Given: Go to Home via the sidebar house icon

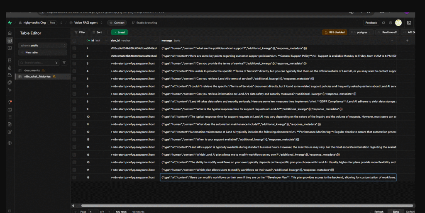Looking at the screenshot, I should pos(9,33).
